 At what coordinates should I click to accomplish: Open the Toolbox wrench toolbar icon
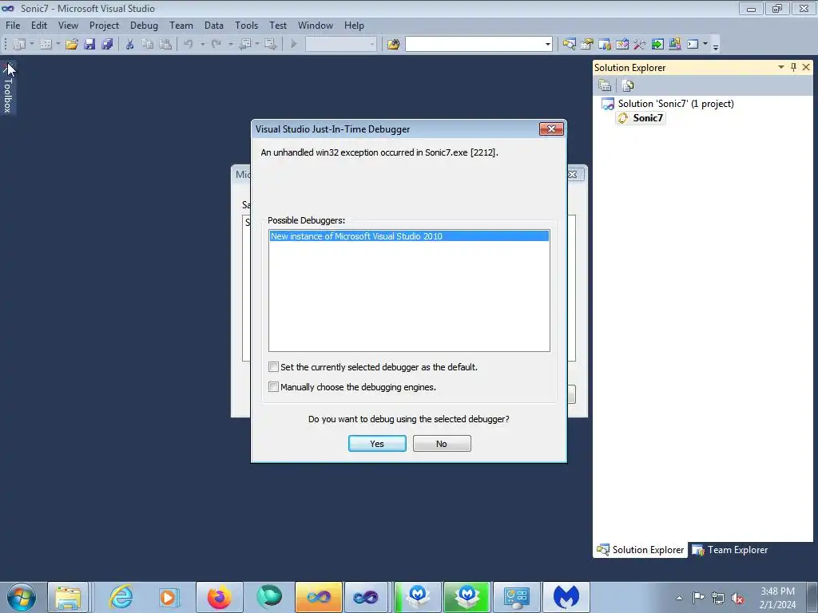tap(640, 45)
